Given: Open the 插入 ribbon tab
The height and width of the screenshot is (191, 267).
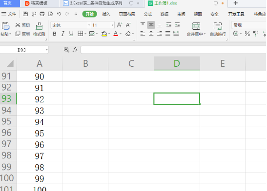Looking at the screenshot, I should [106, 14].
